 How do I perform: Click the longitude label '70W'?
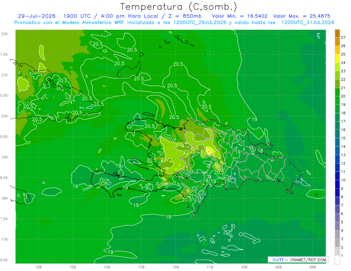[x=244, y=267]
